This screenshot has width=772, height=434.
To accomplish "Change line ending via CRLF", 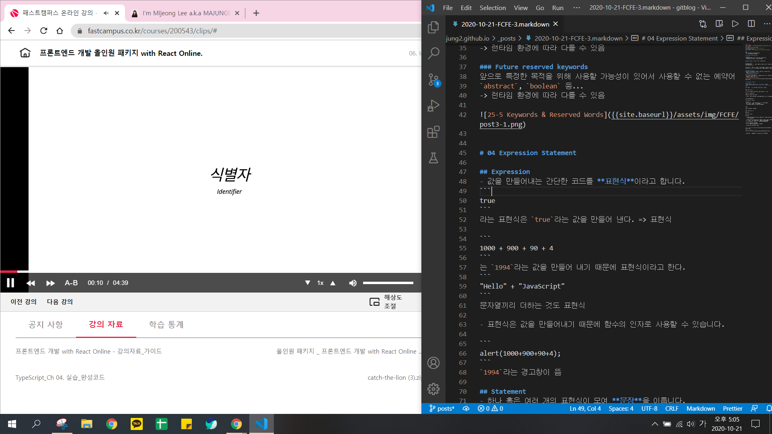I will 671,408.
